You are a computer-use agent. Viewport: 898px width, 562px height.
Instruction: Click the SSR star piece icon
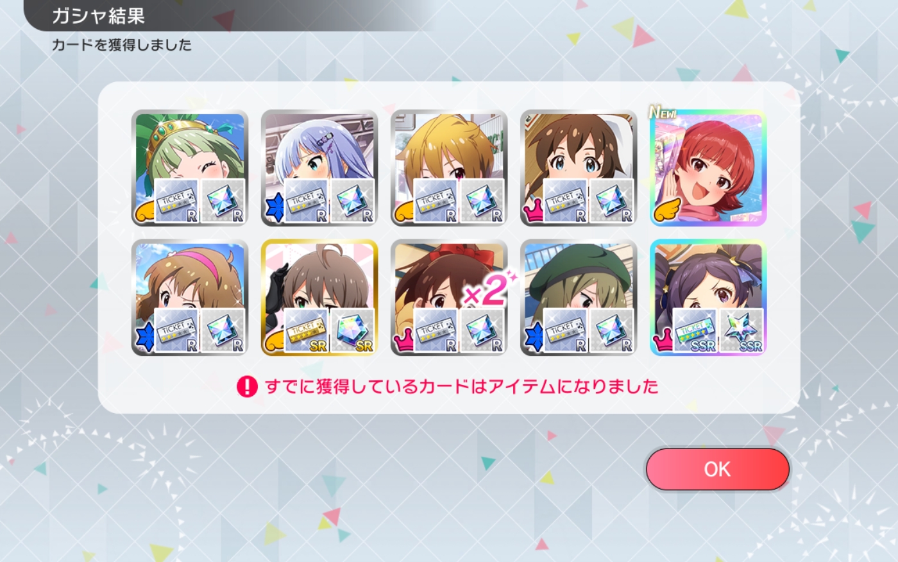click(x=741, y=330)
